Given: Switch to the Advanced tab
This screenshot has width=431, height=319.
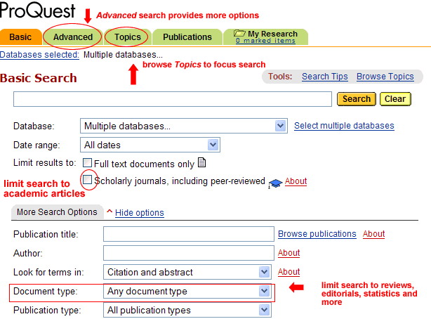Looking at the screenshot, I should [73, 37].
